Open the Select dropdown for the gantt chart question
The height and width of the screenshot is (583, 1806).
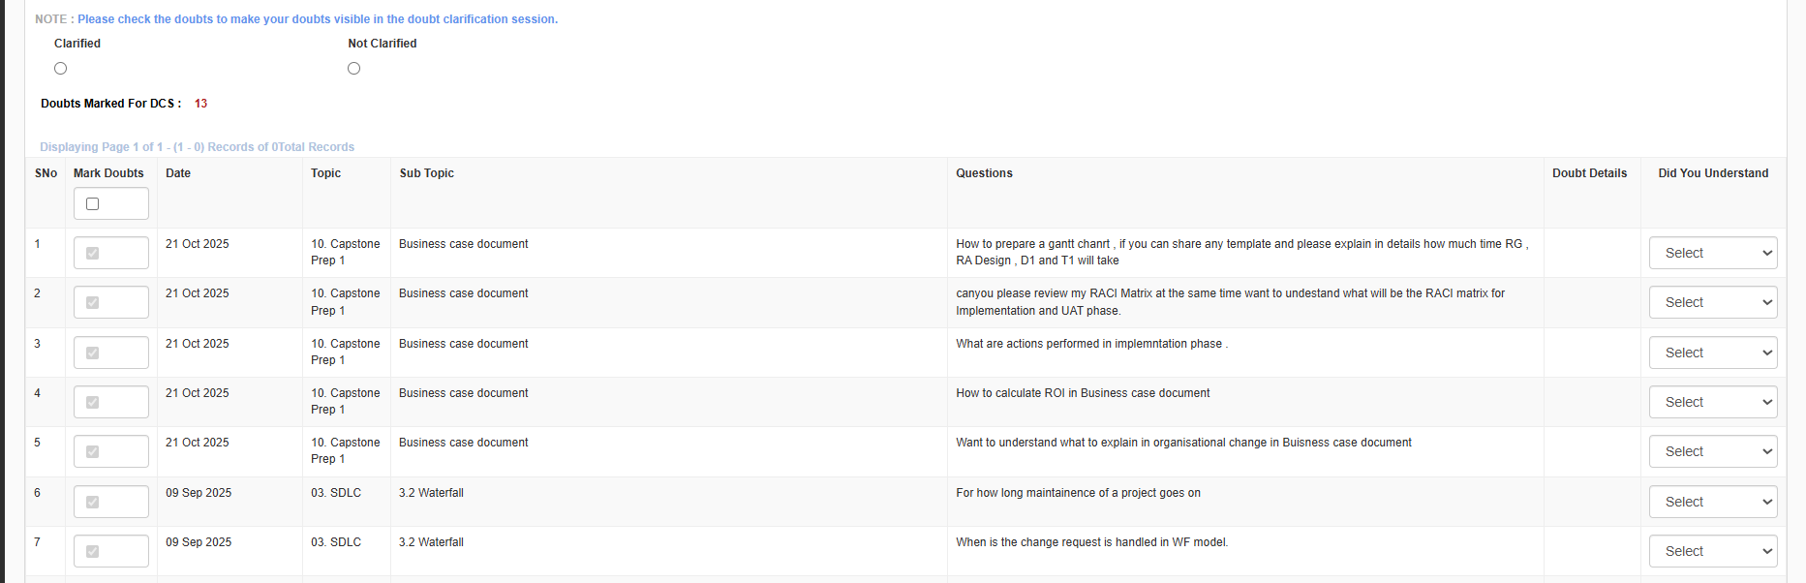click(x=1712, y=254)
